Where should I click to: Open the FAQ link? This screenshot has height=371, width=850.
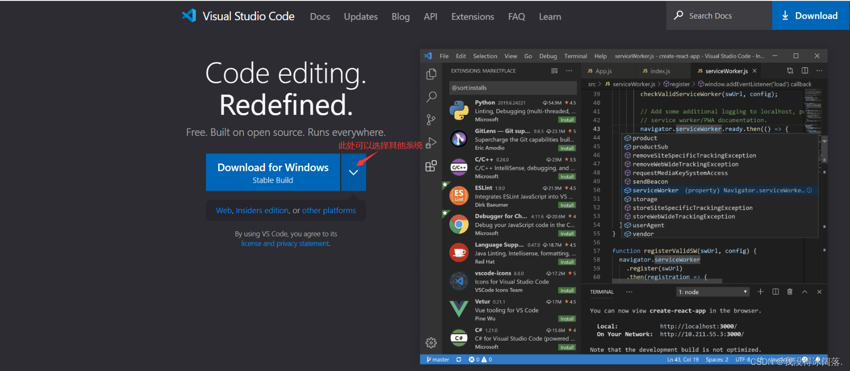click(517, 16)
